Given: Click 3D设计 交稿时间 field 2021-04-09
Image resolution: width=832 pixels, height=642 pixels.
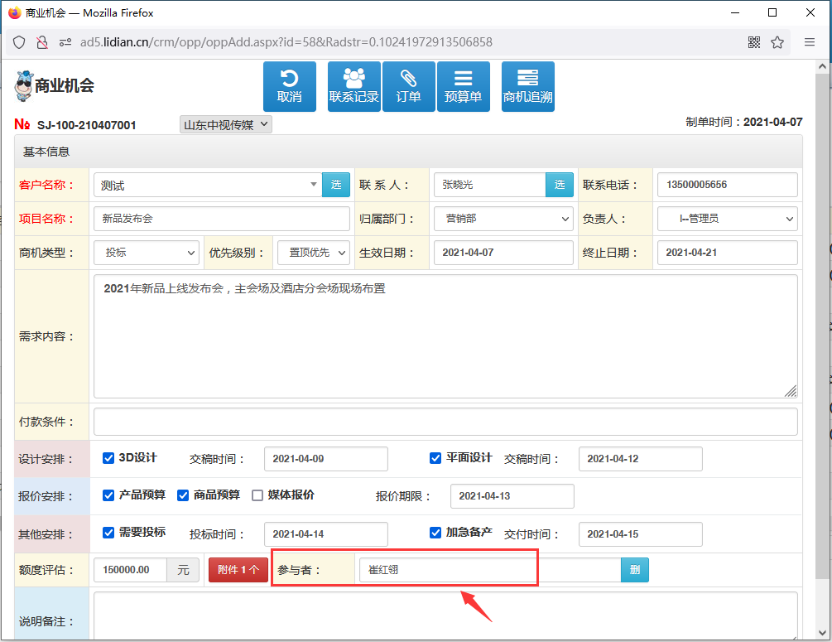Looking at the screenshot, I should (326, 459).
